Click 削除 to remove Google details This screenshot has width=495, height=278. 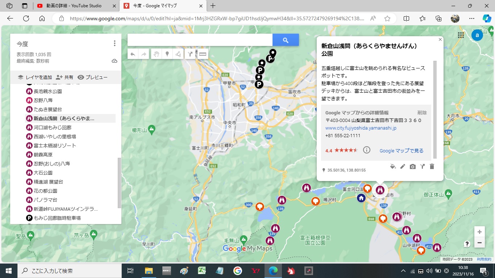click(x=422, y=113)
